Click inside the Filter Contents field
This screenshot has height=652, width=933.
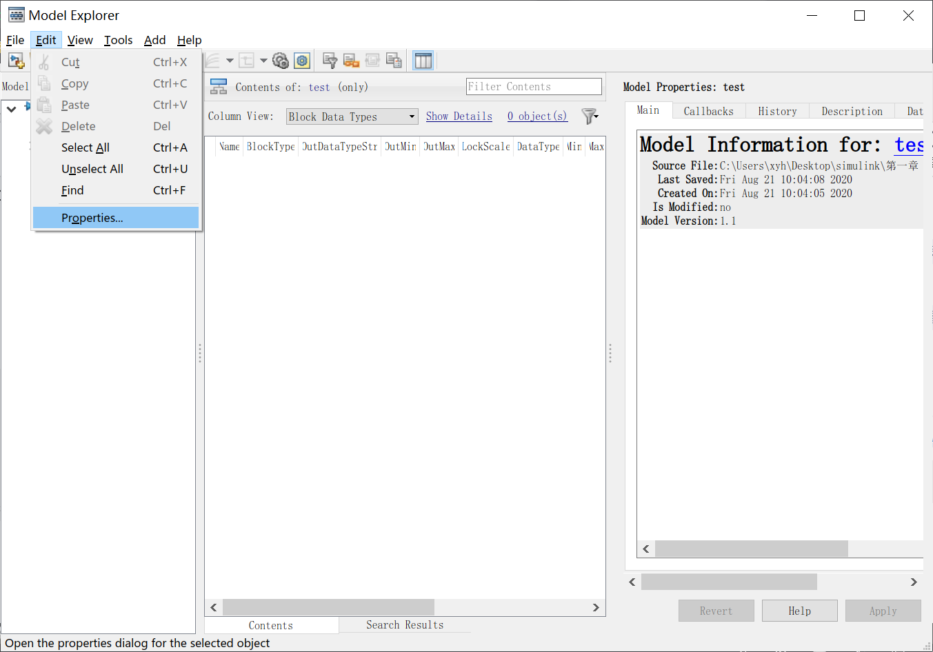coord(532,86)
